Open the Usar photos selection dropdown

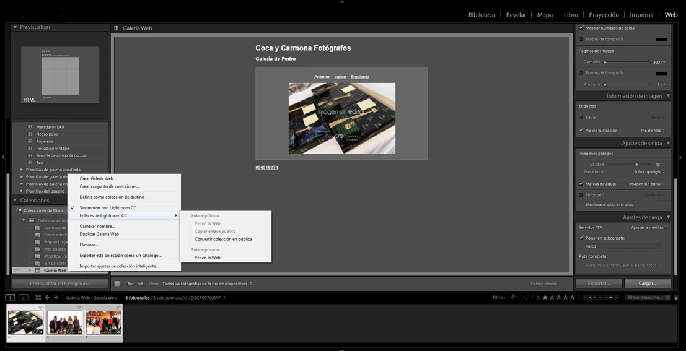point(207,284)
